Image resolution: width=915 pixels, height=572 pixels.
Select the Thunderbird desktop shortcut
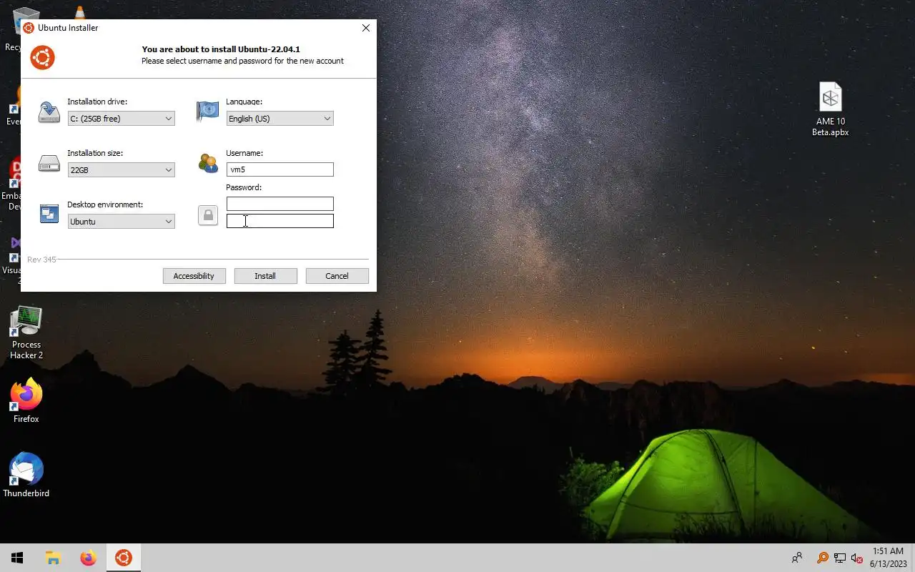26,475
